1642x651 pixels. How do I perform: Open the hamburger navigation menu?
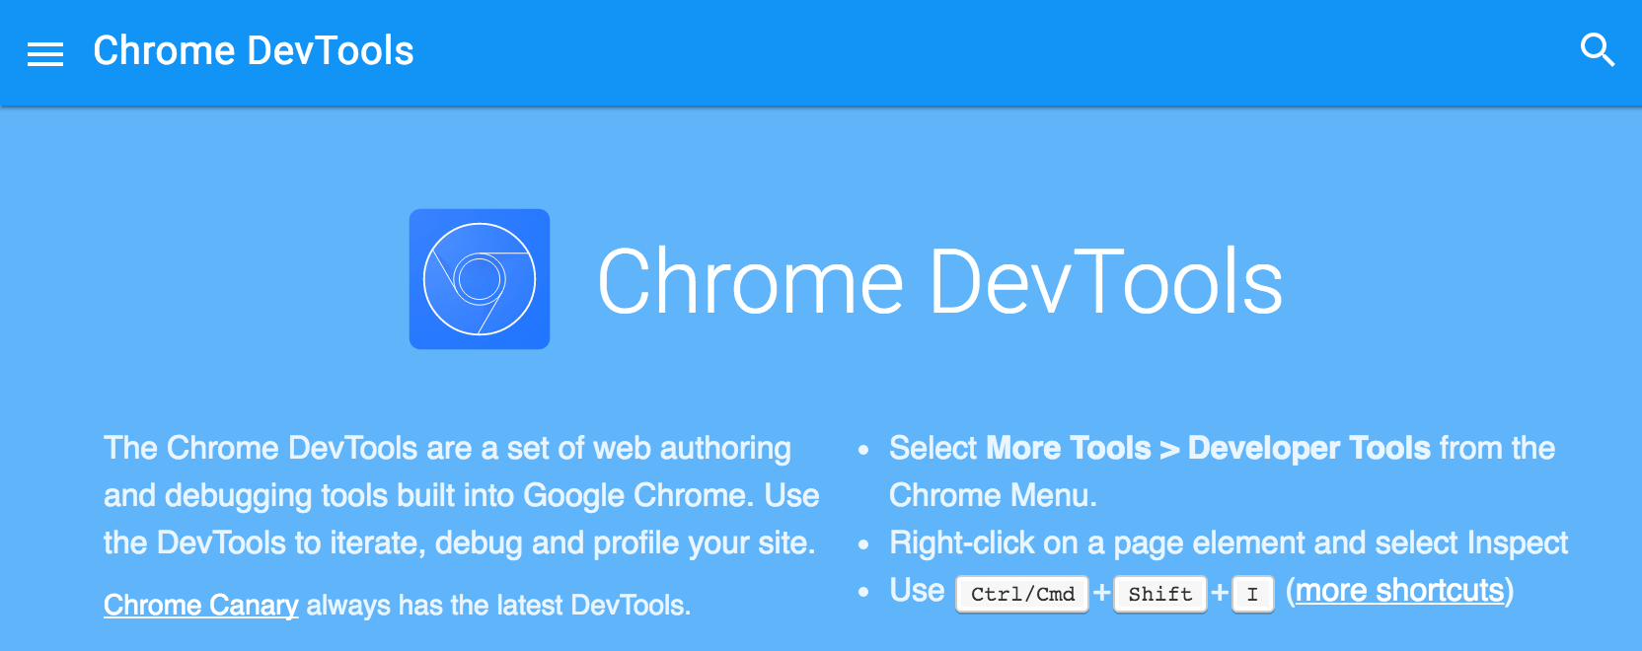pos(45,54)
